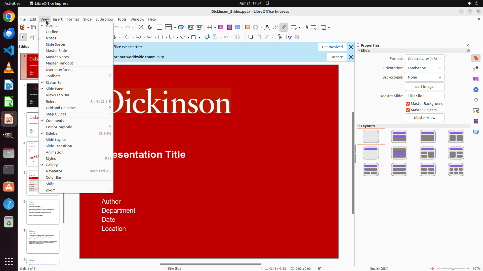This screenshot has height=271, width=483.
Task: Open the Master Slide dropdown
Action: (x=424, y=96)
